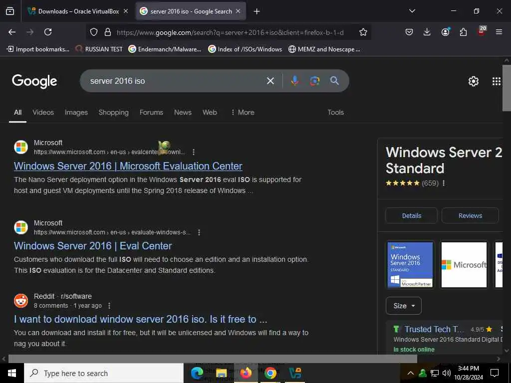
Task: Open Import bookmarks toolbar item
Action: tap(38, 49)
